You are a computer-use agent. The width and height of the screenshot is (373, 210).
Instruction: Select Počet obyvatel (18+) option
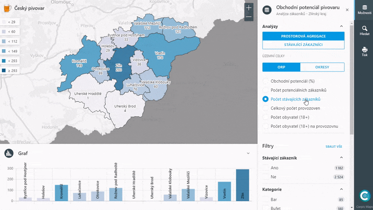[x=265, y=117]
